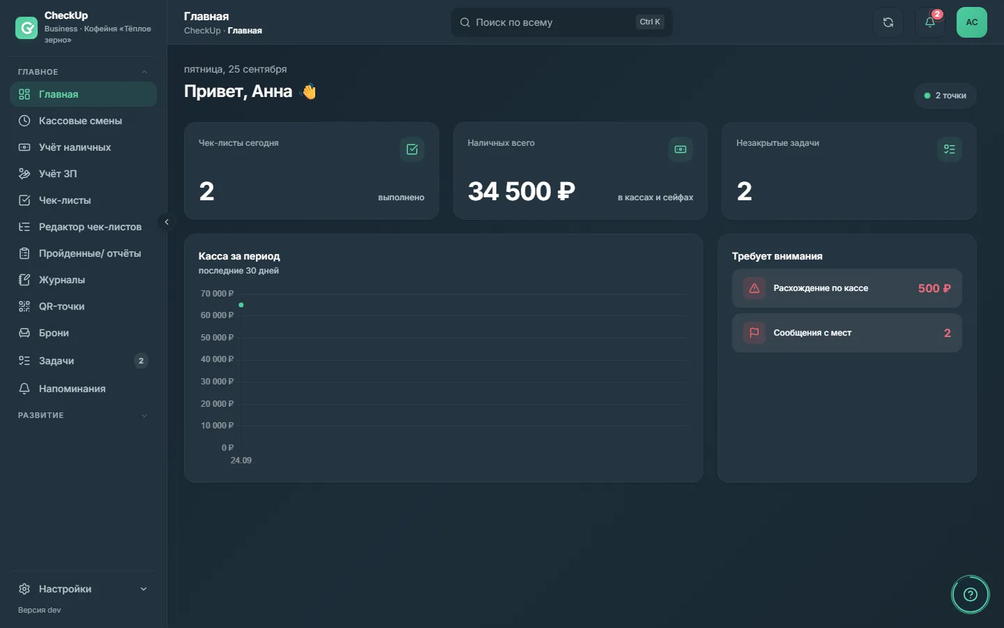Click the clock icon beside Кассовые смены
The height and width of the screenshot is (628, 1004).
click(24, 121)
